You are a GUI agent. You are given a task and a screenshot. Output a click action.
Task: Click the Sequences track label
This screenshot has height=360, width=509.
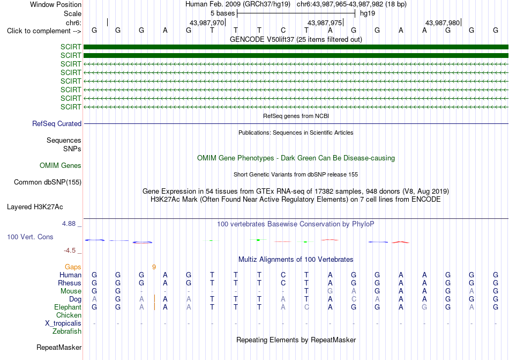(64, 141)
